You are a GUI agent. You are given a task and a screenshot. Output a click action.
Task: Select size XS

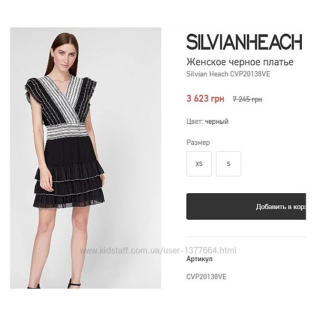(199, 164)
